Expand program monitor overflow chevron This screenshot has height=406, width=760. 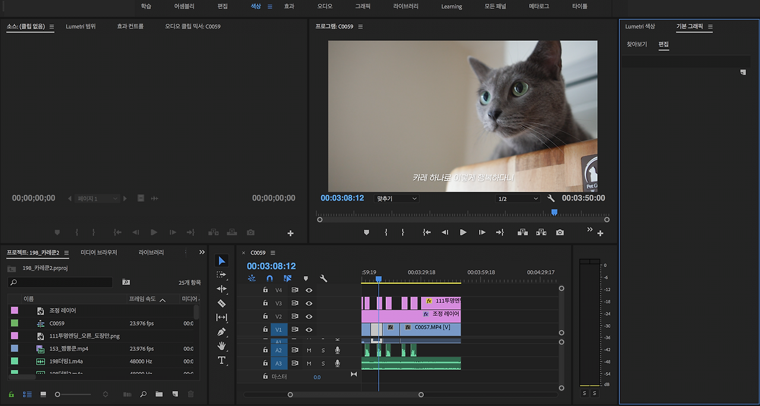[590, 229]
